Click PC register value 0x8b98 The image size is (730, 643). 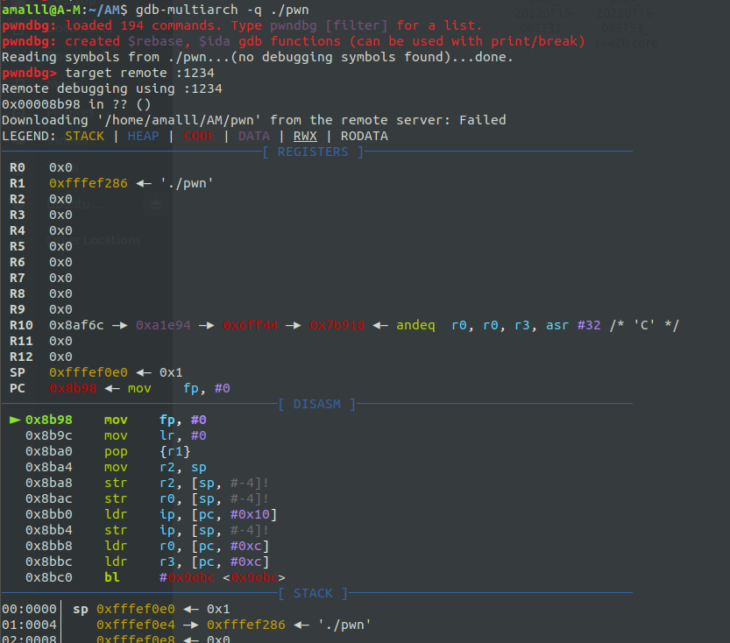73,388
